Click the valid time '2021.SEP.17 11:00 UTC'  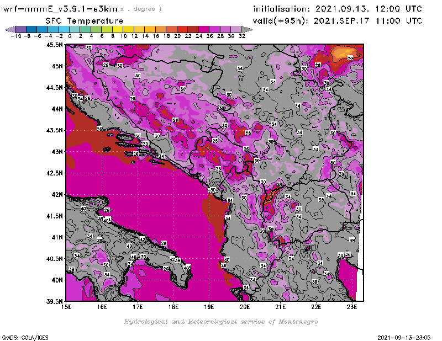(x=368, y=20)
